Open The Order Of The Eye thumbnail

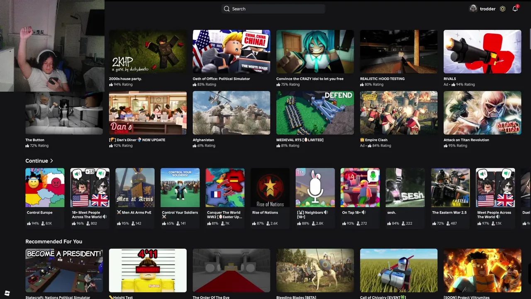[x=231, y=270]
